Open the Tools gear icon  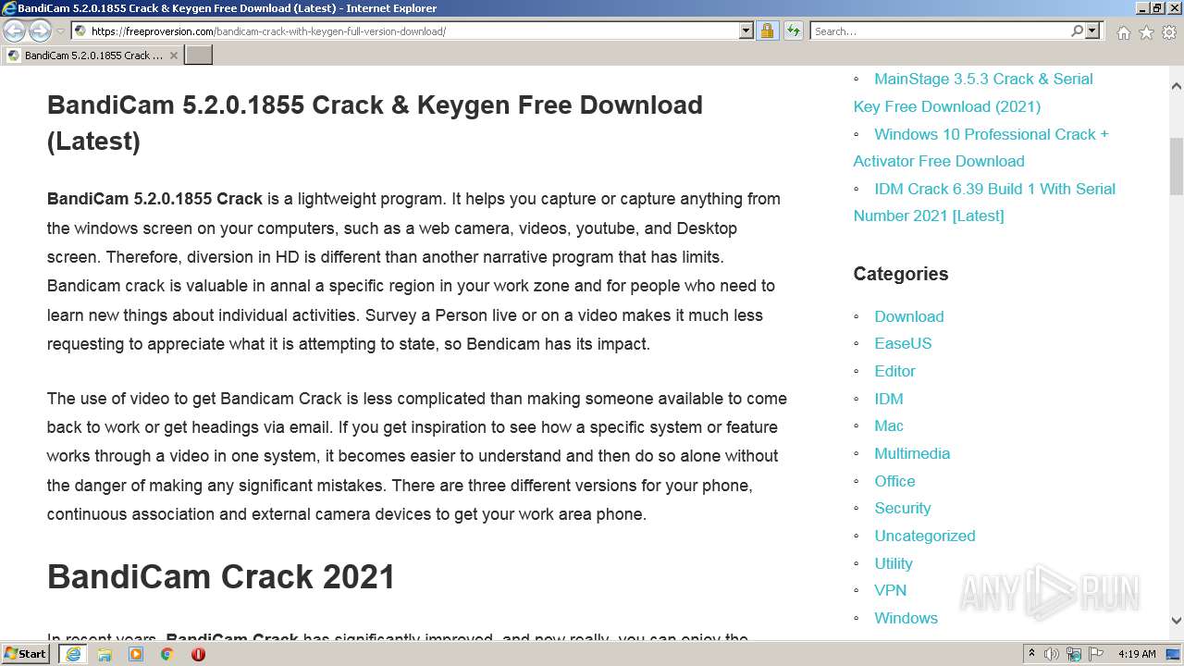point(1169,32)
